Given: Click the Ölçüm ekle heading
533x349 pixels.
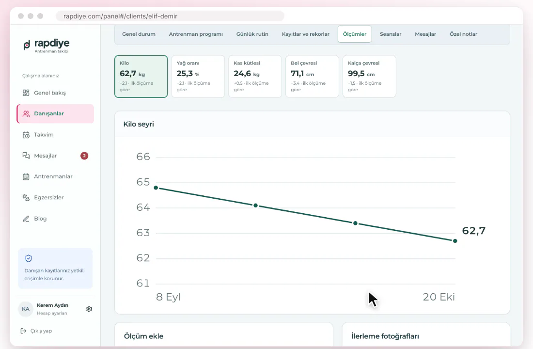Looking at the screenshot, I should tap(143, 336).
